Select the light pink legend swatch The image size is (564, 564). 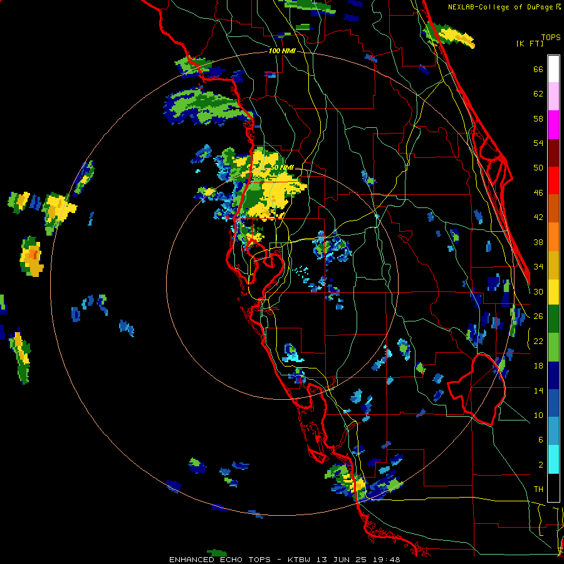pos(553,97)
